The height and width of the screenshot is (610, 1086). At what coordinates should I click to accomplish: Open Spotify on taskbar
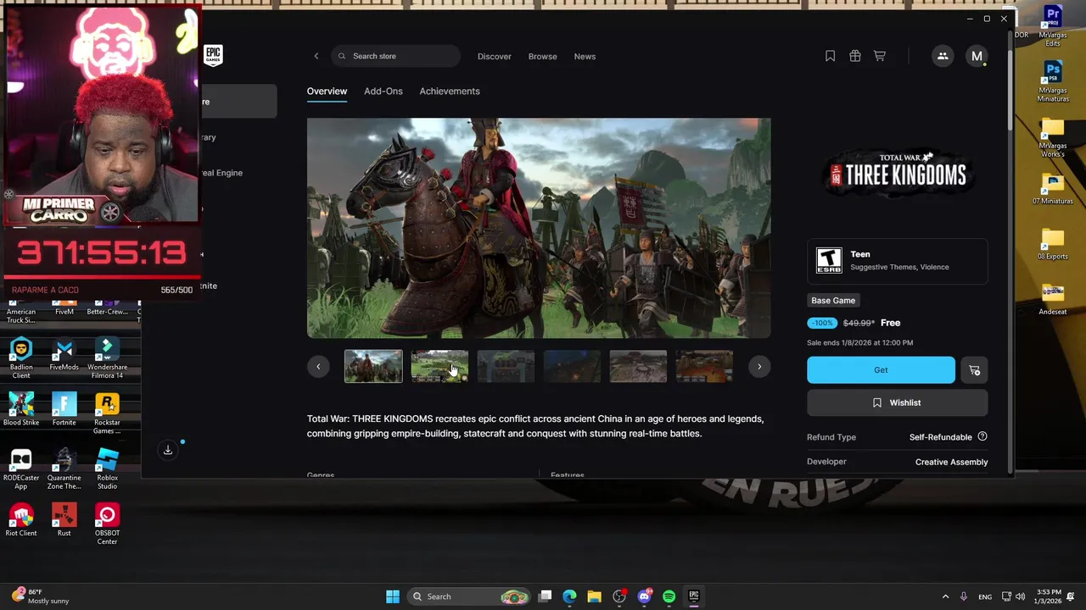click(x=669, y=596)
